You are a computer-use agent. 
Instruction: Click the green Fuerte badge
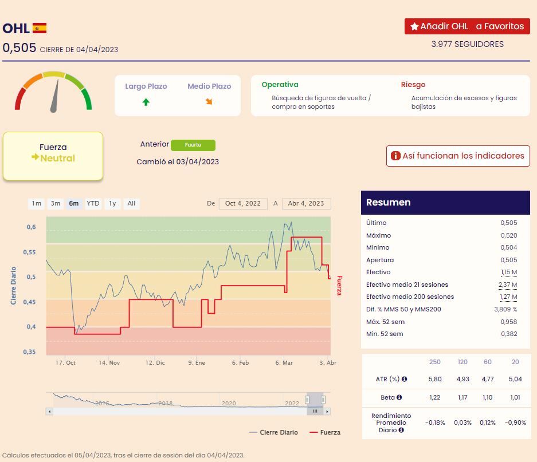[x=193, y=145]
